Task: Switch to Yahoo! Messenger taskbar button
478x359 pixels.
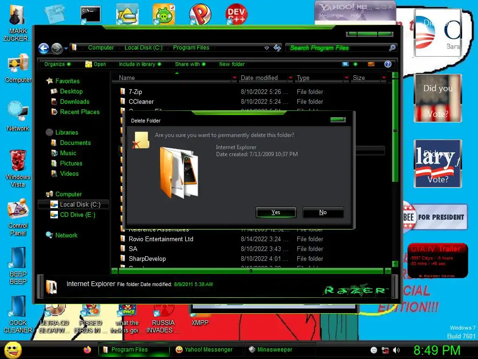Action: coord(208,350)
